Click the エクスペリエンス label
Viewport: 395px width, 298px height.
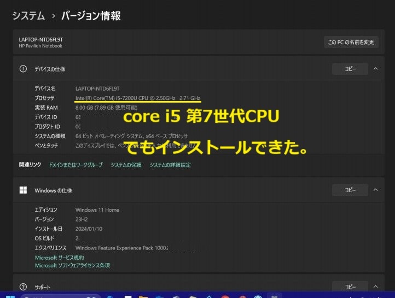point(50,248)
